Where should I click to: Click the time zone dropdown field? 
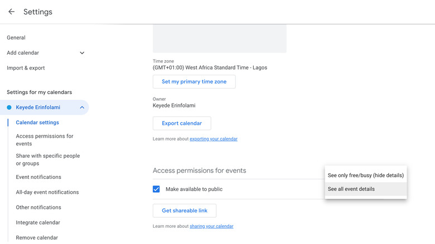point(210,67)
